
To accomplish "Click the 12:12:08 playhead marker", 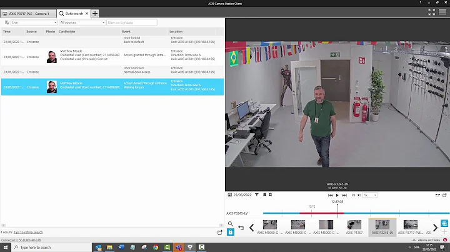I will [337, 201].
